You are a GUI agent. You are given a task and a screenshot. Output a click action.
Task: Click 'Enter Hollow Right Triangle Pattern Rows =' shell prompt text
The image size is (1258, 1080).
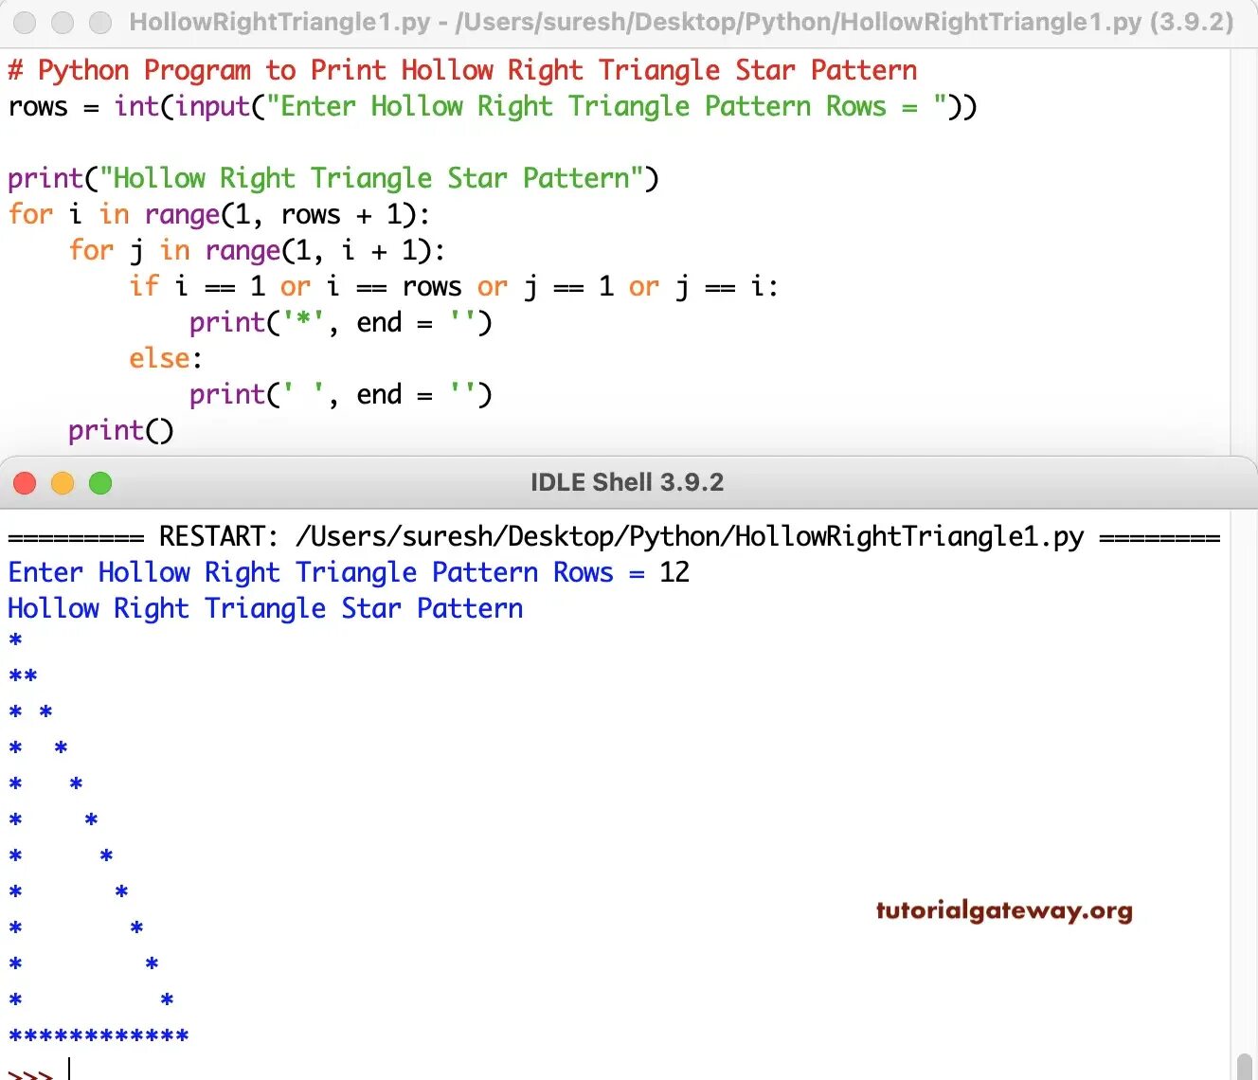326,572
